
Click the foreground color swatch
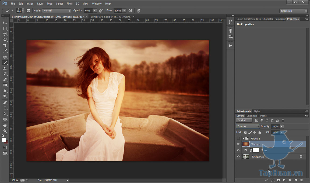pyautogui.click(x=4, y=140)
